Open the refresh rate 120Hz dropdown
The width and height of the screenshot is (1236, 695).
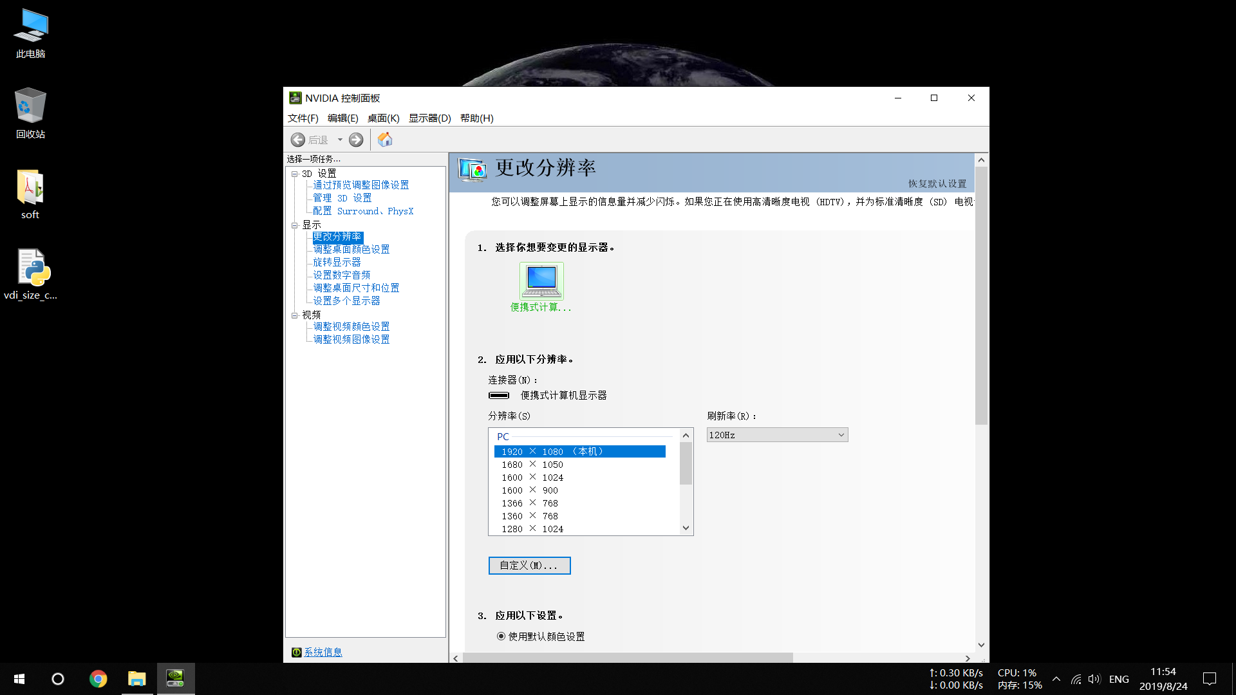[x=777, y=435]
